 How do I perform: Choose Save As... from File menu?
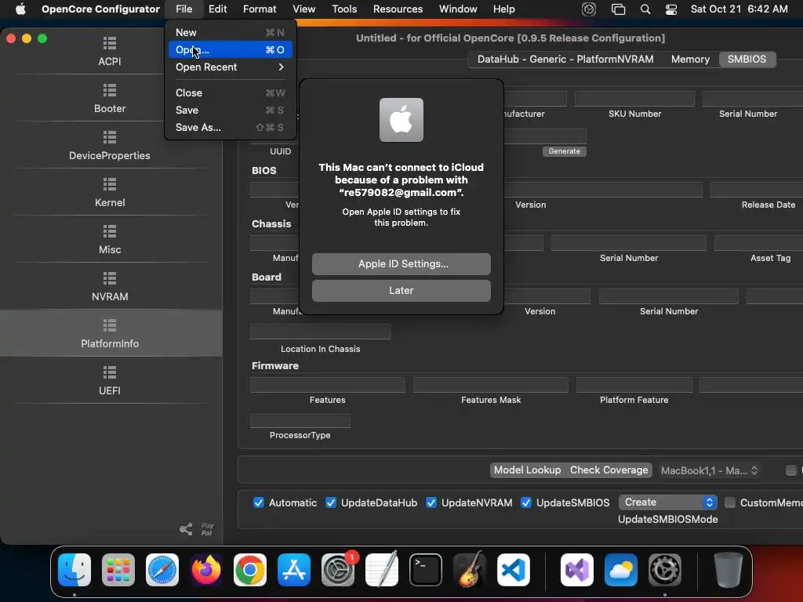click(230, 128)
